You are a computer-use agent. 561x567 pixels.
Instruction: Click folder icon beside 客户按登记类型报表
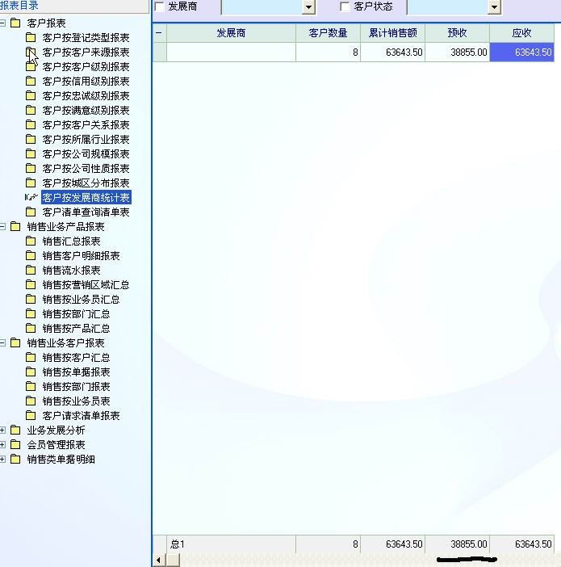(31, 38)
